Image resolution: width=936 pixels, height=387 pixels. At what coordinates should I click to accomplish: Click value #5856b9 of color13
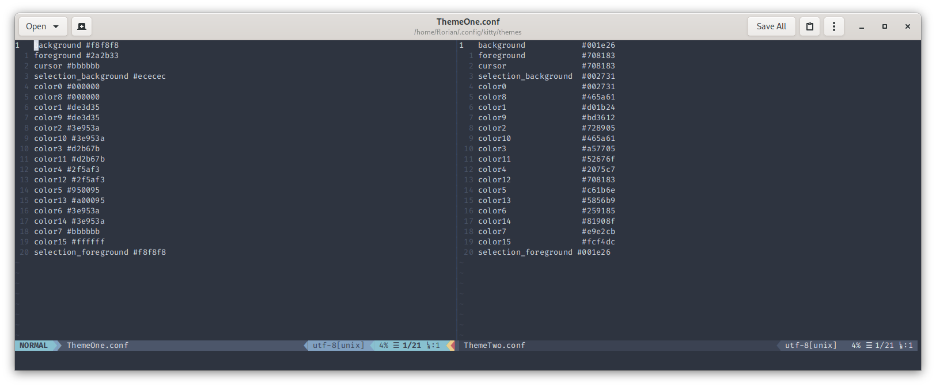(598, 201)
